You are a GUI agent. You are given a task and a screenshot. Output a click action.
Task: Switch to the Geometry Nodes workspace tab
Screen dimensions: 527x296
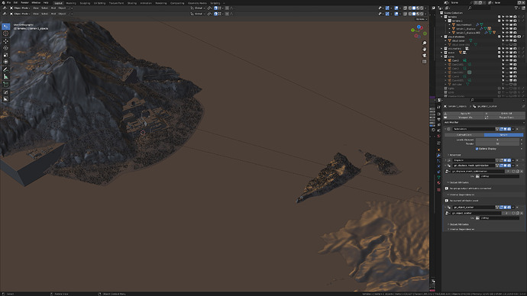tap(197, 3)
